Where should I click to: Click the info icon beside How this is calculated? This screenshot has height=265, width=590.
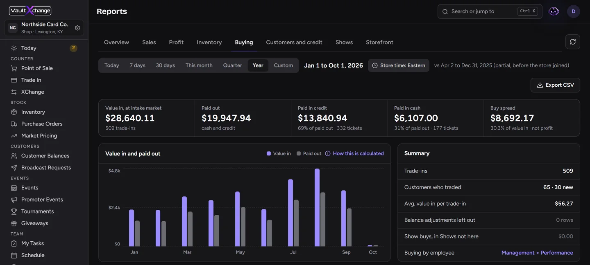point(328,154)
